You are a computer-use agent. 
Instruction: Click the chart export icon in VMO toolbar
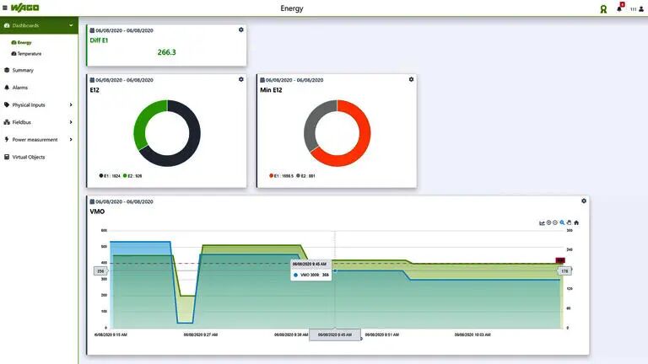(x=542, y=222)
